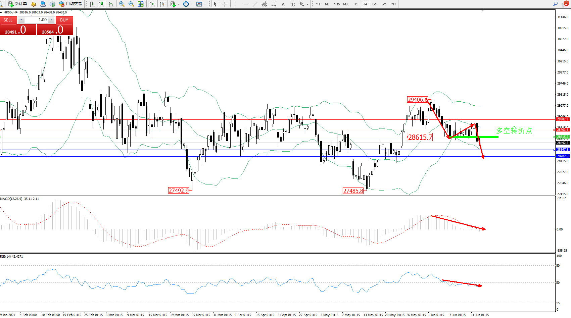This screenshot has height=318, width=571.
Task: Expand the indicators list dropdown arrow
Action: coord(179,4)
